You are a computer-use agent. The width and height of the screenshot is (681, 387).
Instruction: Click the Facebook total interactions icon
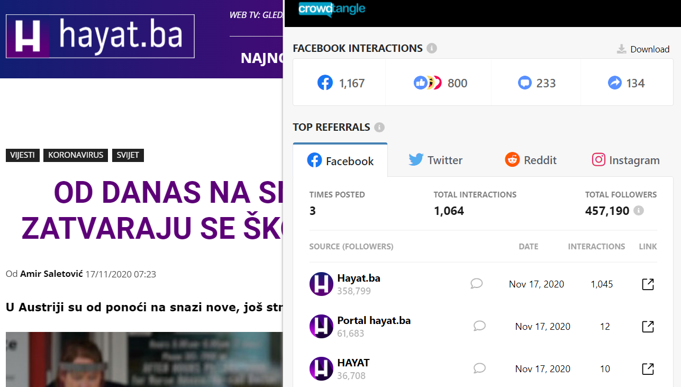click(325, 83)
